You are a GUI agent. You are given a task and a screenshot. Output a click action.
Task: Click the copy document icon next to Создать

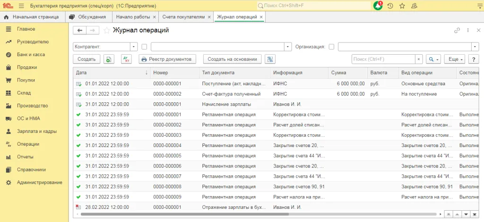point(109,59)
